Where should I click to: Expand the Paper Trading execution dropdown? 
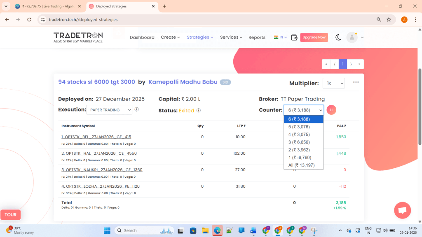coord(109,110)
